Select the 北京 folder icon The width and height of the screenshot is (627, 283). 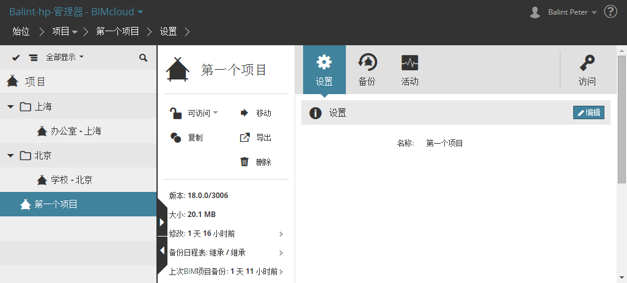pos(25,155)
